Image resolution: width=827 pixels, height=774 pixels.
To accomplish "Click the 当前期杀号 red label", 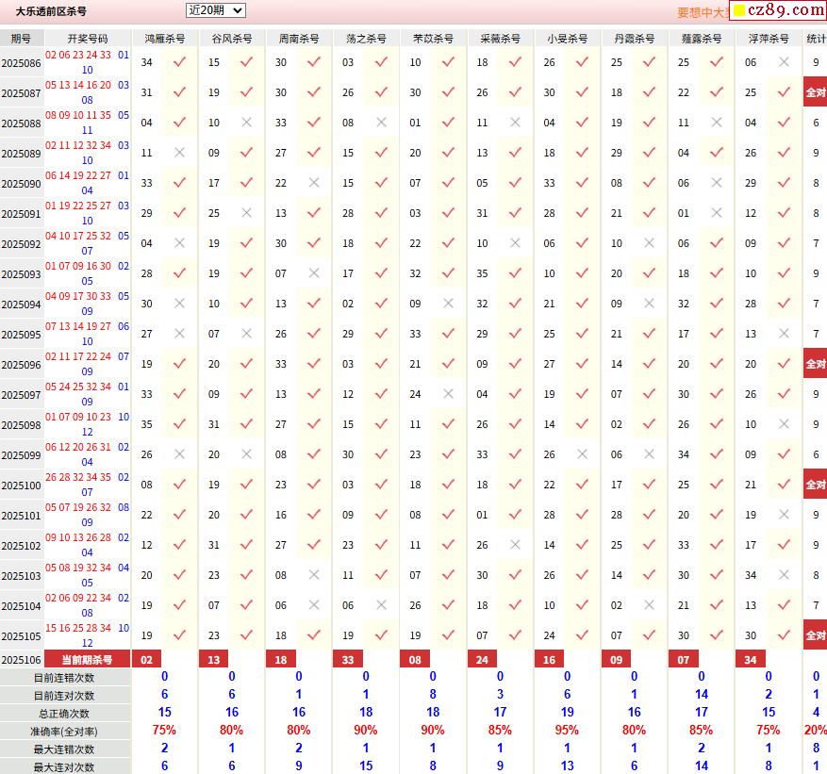I will (x=87, y=660).
